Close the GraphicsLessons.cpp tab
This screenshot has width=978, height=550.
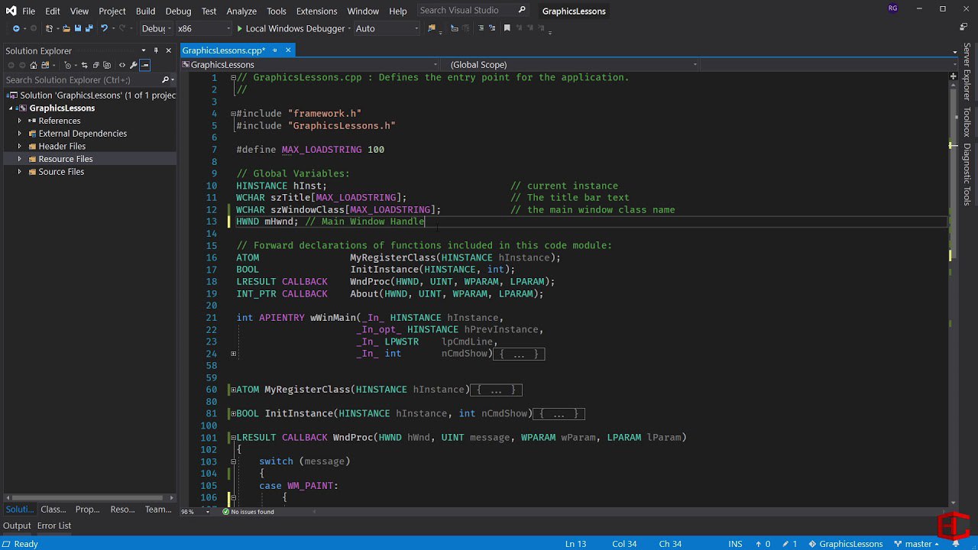288,50
